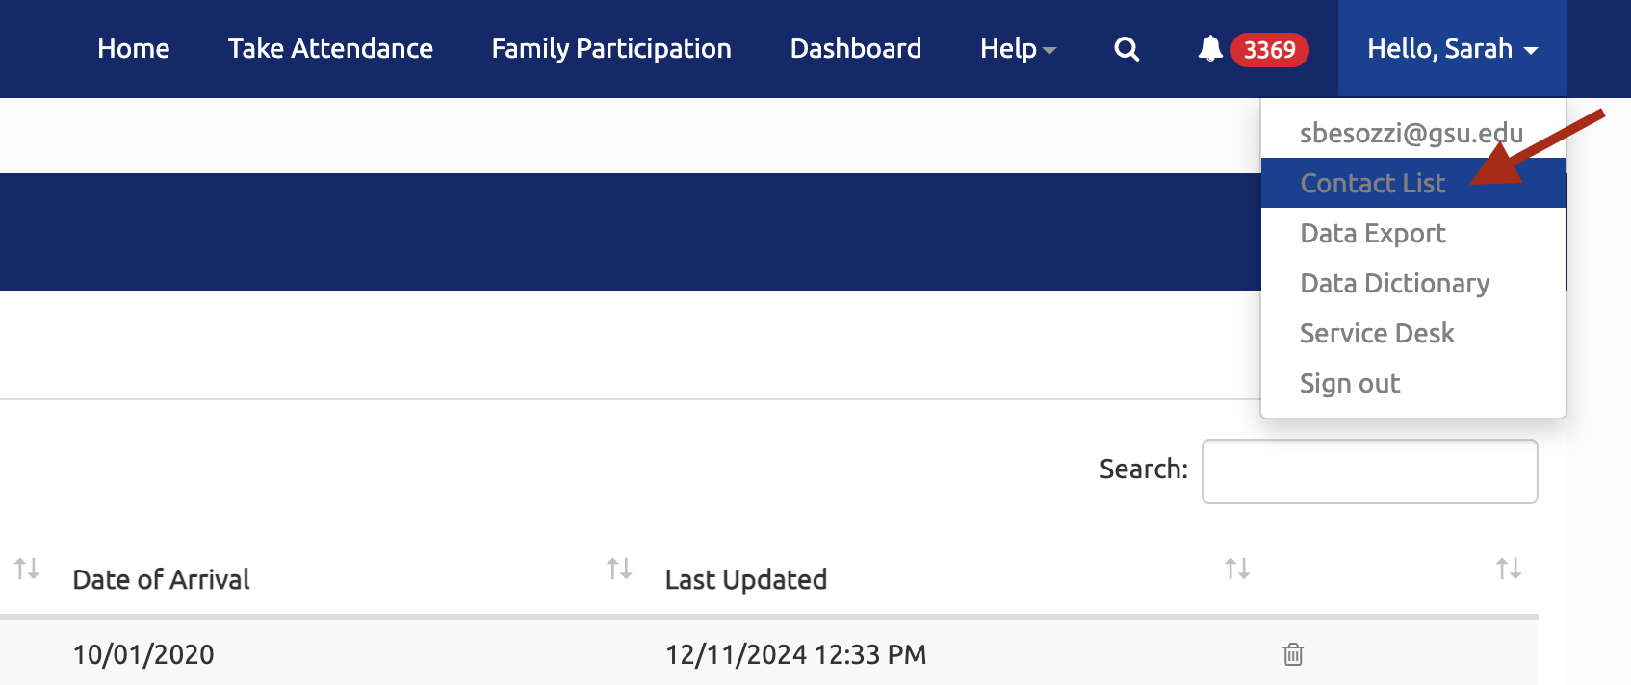This screenshot has width=1631, height=685.
Task: Open Take Attendance page
Action: (330, 49)
